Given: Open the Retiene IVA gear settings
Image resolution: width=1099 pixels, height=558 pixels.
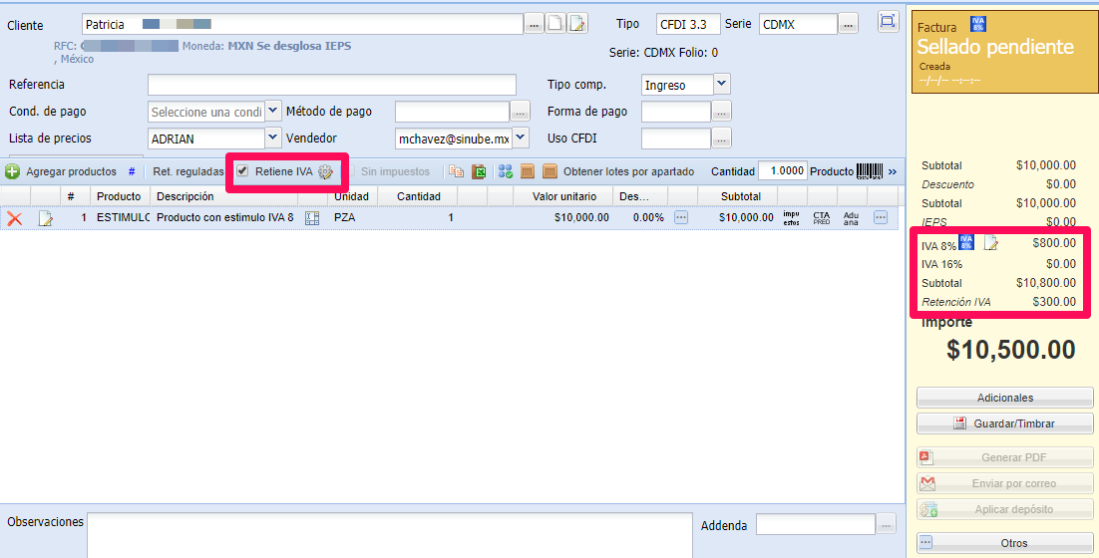Looking at the screenshot, I should click(x=325, y=171).
